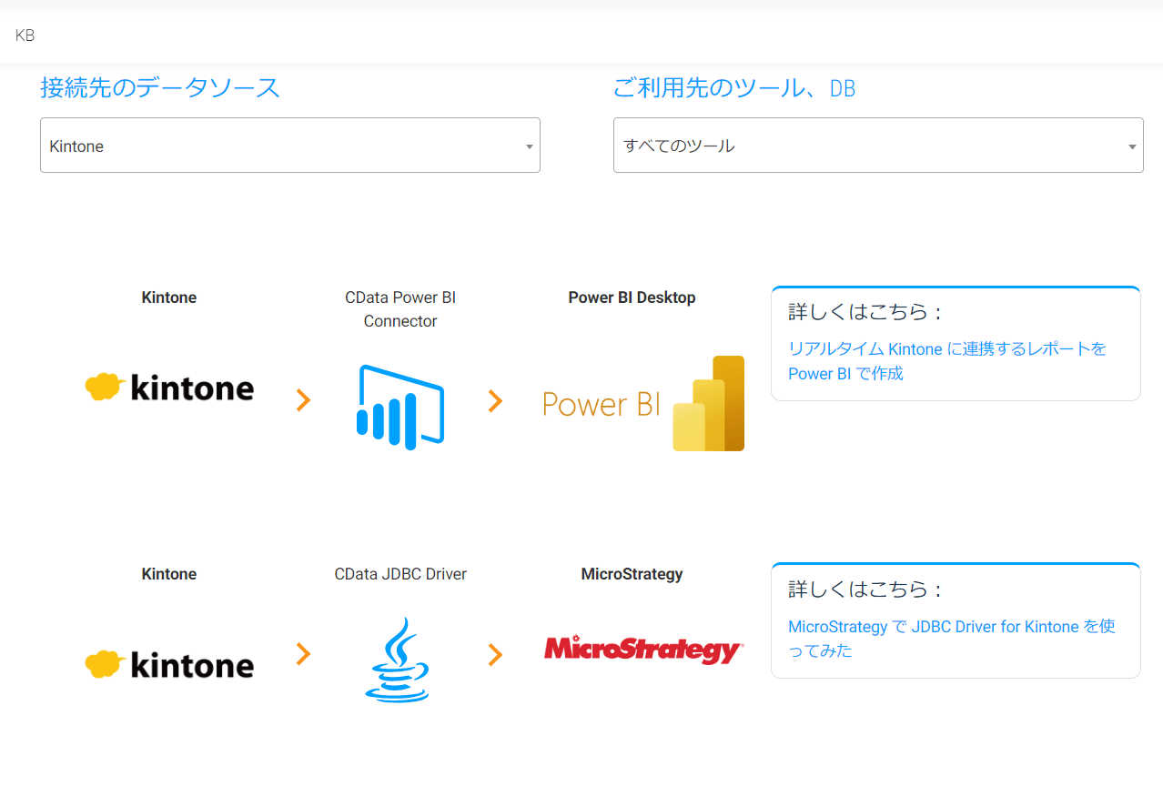
Task: Click the CData Power BI Connector icon
Action: coord(400,407)
